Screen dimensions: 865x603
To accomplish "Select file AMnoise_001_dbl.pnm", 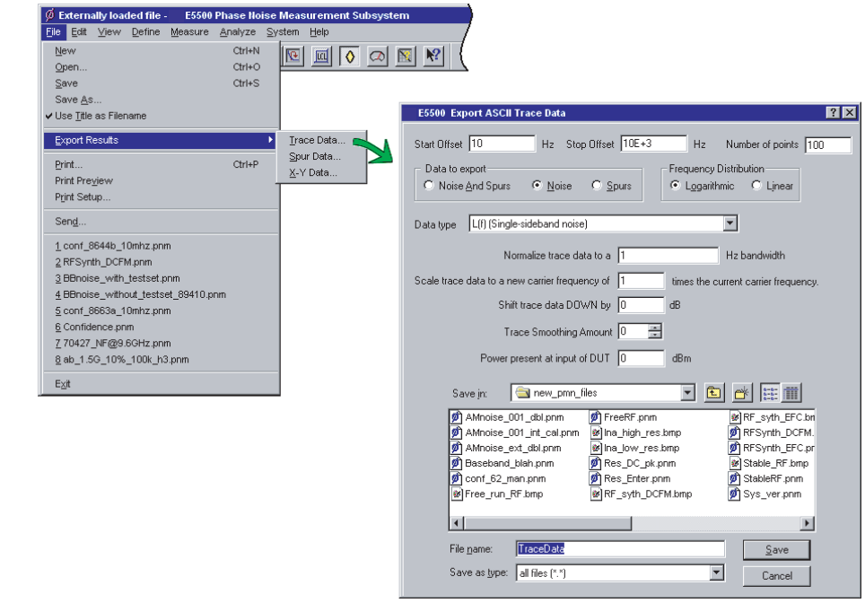I will [x=508, y=417].
